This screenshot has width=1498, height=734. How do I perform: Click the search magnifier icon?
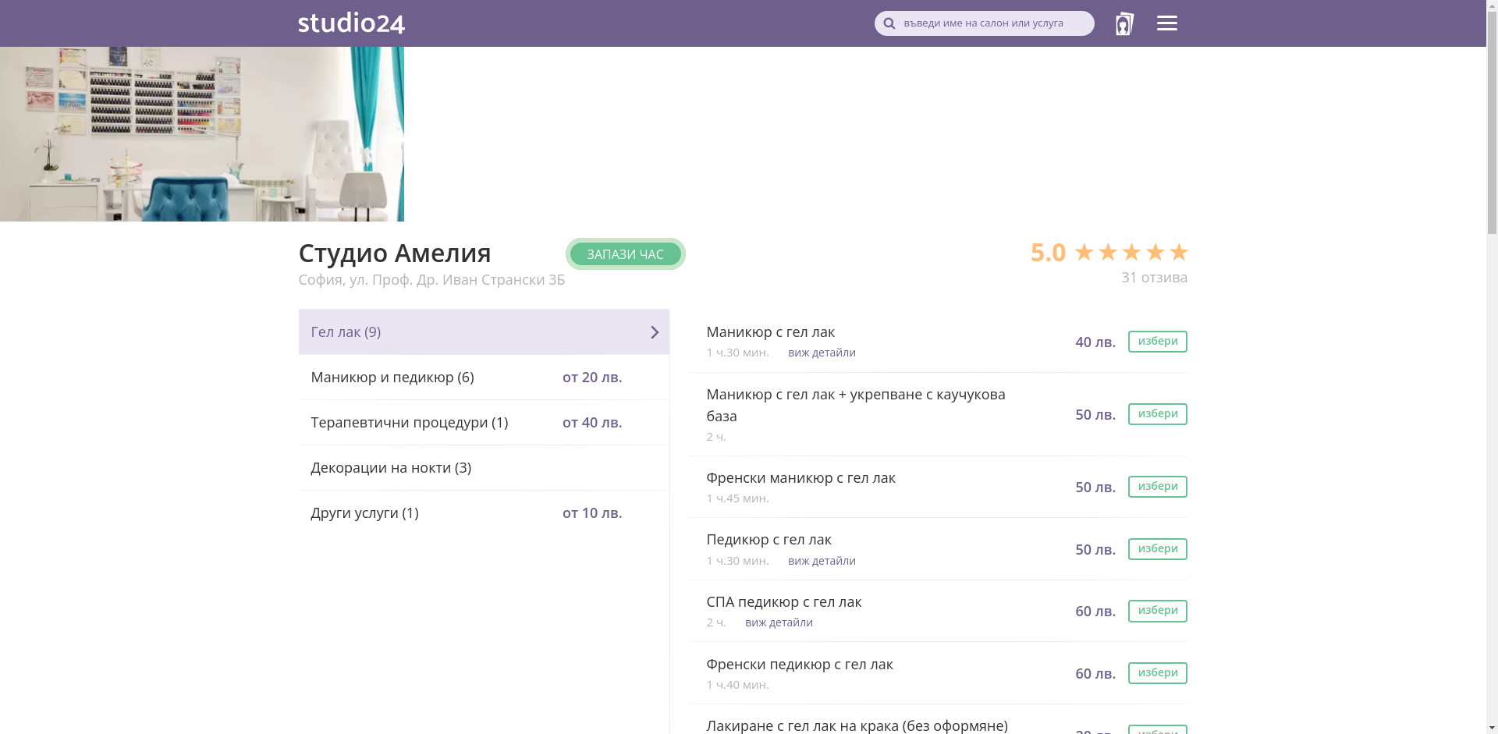[x=889, y=23]
